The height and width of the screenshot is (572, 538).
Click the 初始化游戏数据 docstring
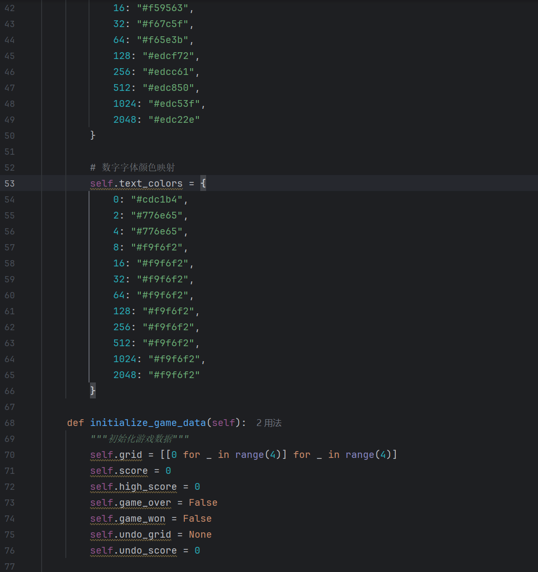pos(140,439)
